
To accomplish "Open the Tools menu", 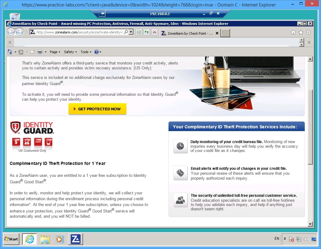I will pos(85,52).
